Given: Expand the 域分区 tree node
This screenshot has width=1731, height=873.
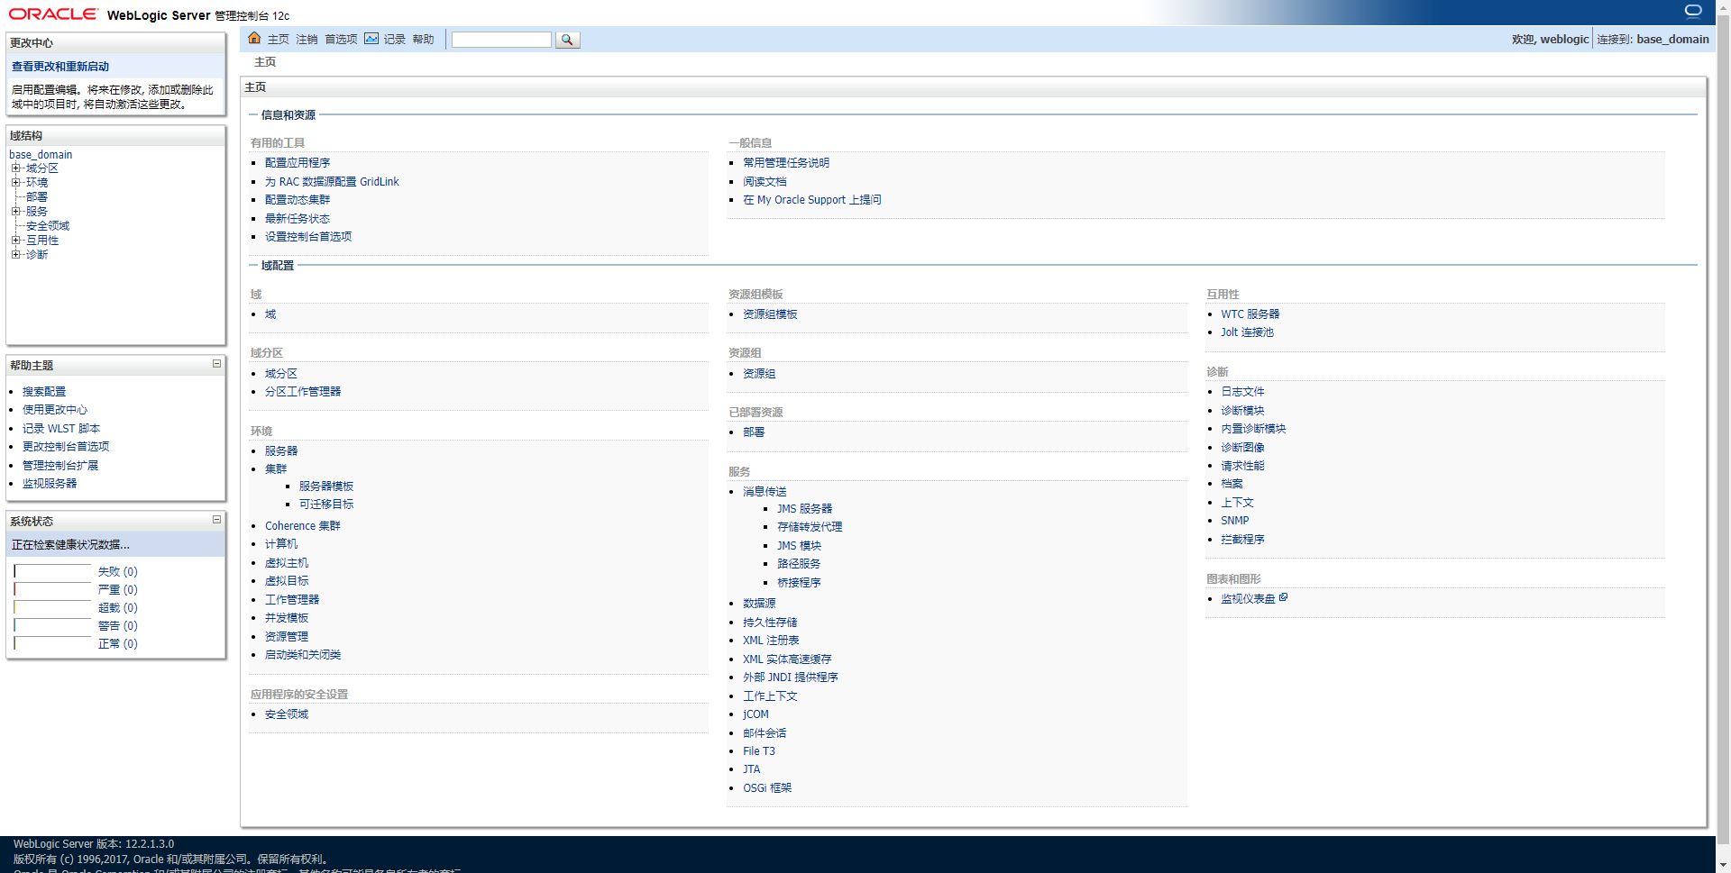Looking at the screenshot, I should pyautogui.click(x=15, y=168).
